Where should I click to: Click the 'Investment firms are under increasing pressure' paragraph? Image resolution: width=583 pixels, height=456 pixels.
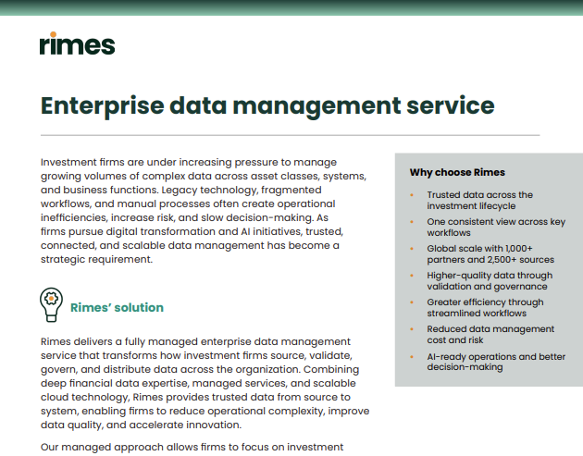click(204, 211)
